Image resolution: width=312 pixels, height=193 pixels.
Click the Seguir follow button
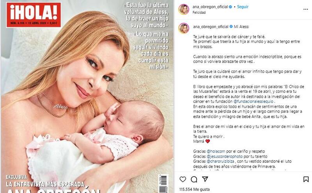tap(243, 7)
